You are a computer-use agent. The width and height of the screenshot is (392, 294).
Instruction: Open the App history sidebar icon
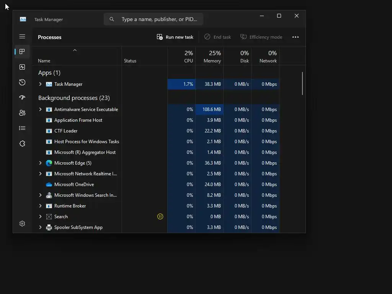22,82
